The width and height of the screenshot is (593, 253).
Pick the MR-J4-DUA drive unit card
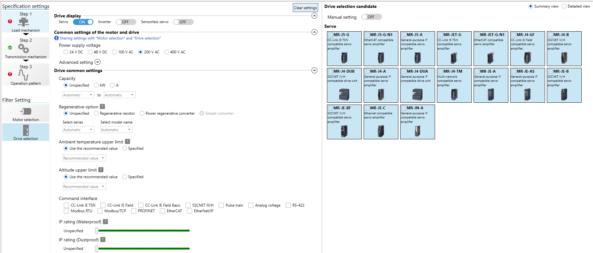(417, 85)
